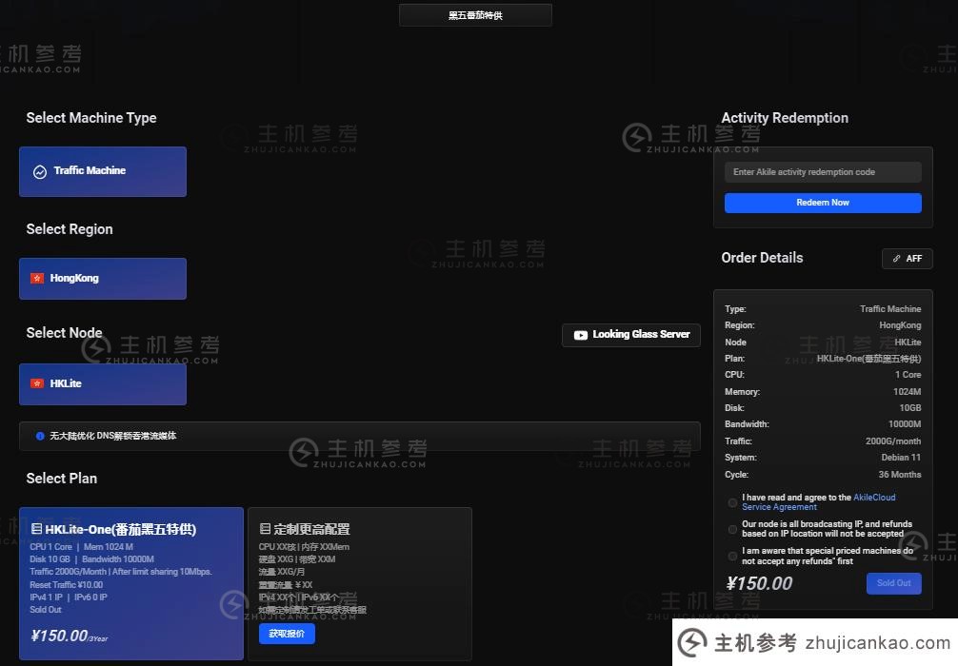Click the 'Activity Redemption' heading
The width and height of the screenshot is (958, 666).
point(785,118)
